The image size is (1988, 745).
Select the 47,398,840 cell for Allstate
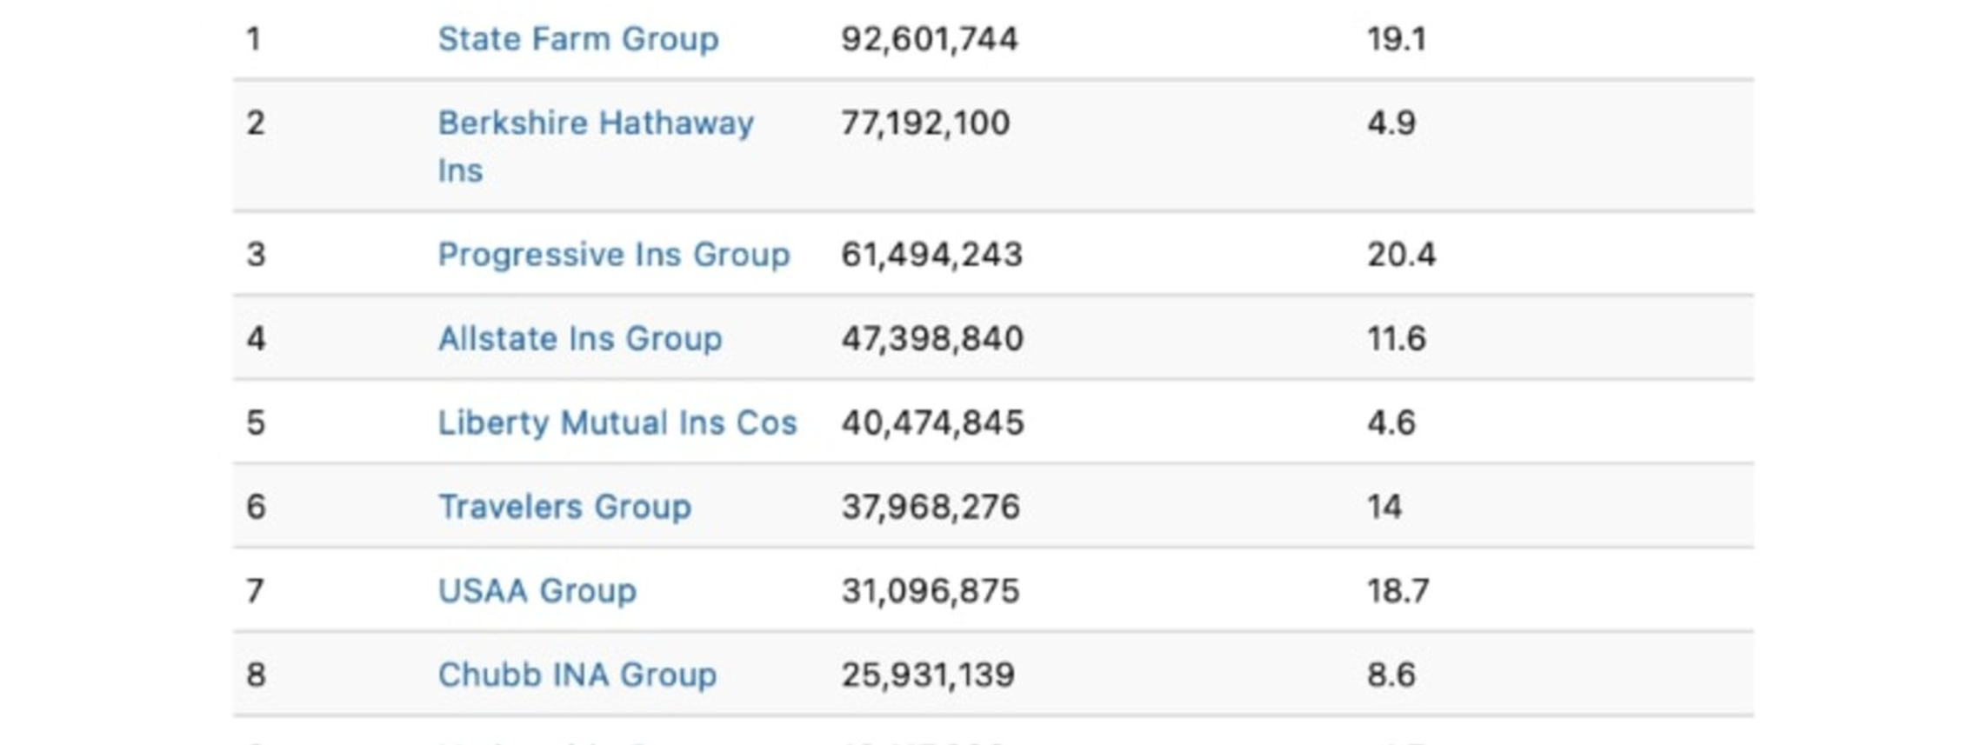pos(931,338)
